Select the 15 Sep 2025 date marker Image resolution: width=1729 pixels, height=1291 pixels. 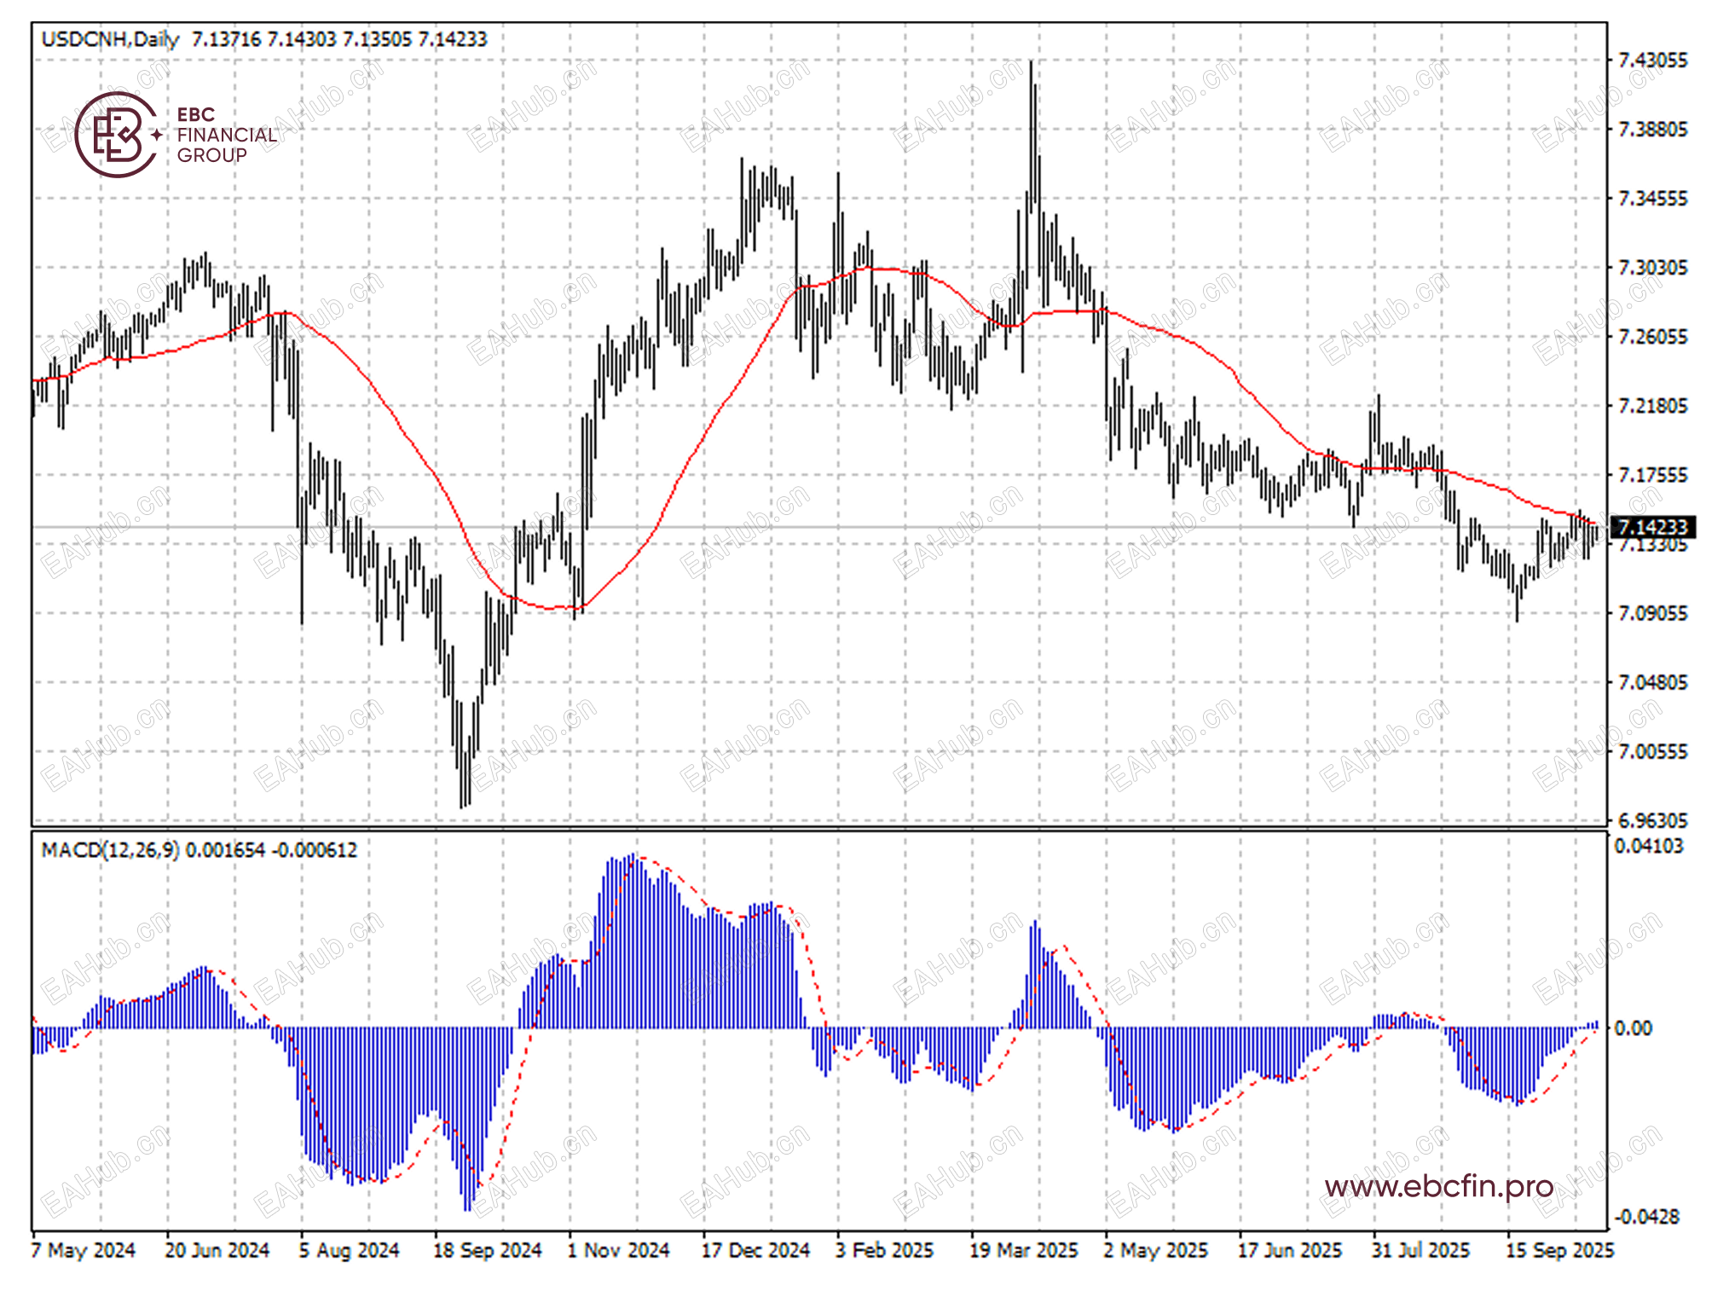[1559, 1250]
